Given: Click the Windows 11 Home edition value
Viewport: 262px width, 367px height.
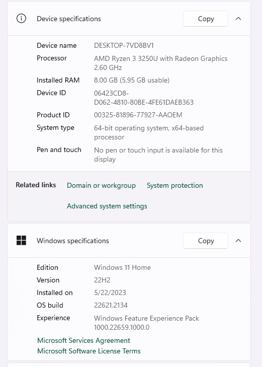Looking at the screenshot, I should [x=122, y=267].
